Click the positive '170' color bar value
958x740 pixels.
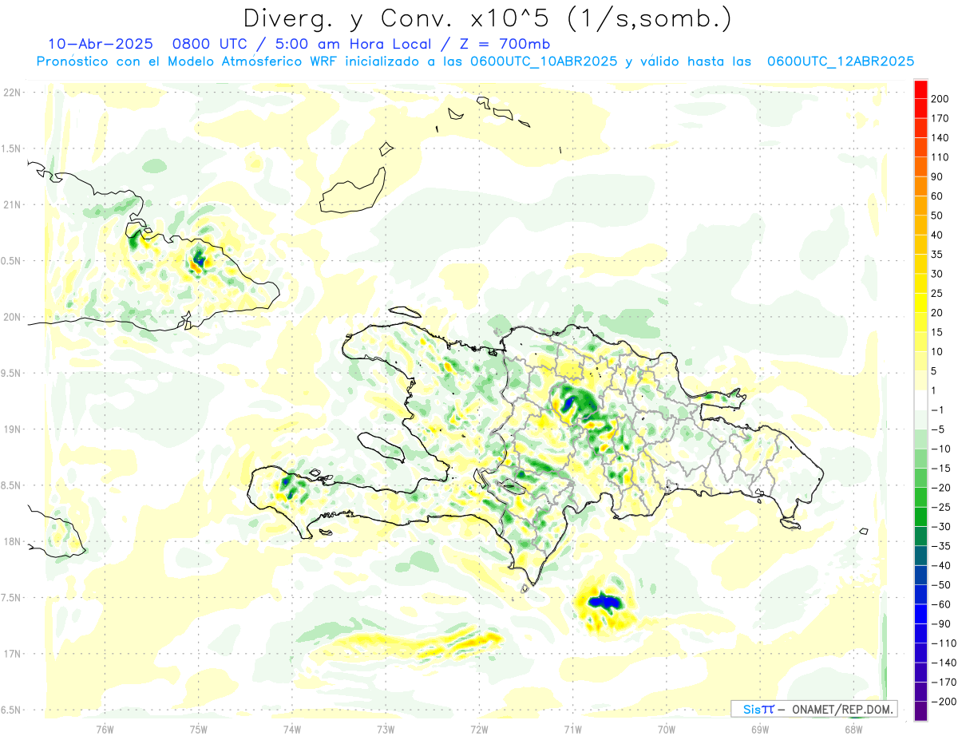click(940, 118)
